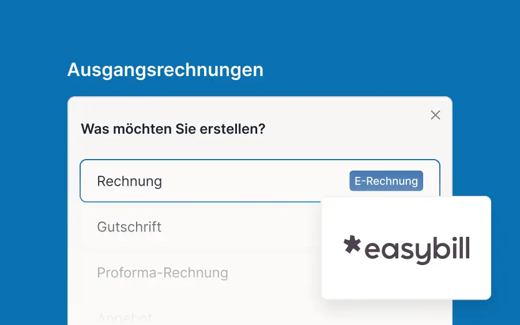Click the word 'Was' in the dialog title
Image resolution: width=520 pixels, height=325 pixels.
tap(94, 129)
